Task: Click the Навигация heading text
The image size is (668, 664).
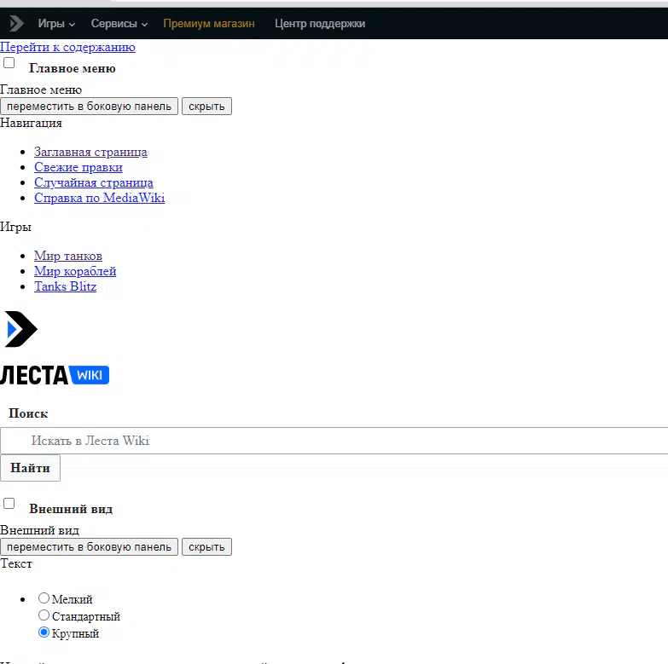Action: pos(31,123)
